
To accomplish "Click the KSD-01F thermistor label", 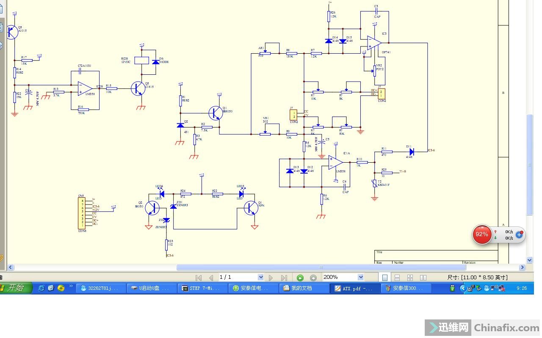I will (x=384, y=185).
